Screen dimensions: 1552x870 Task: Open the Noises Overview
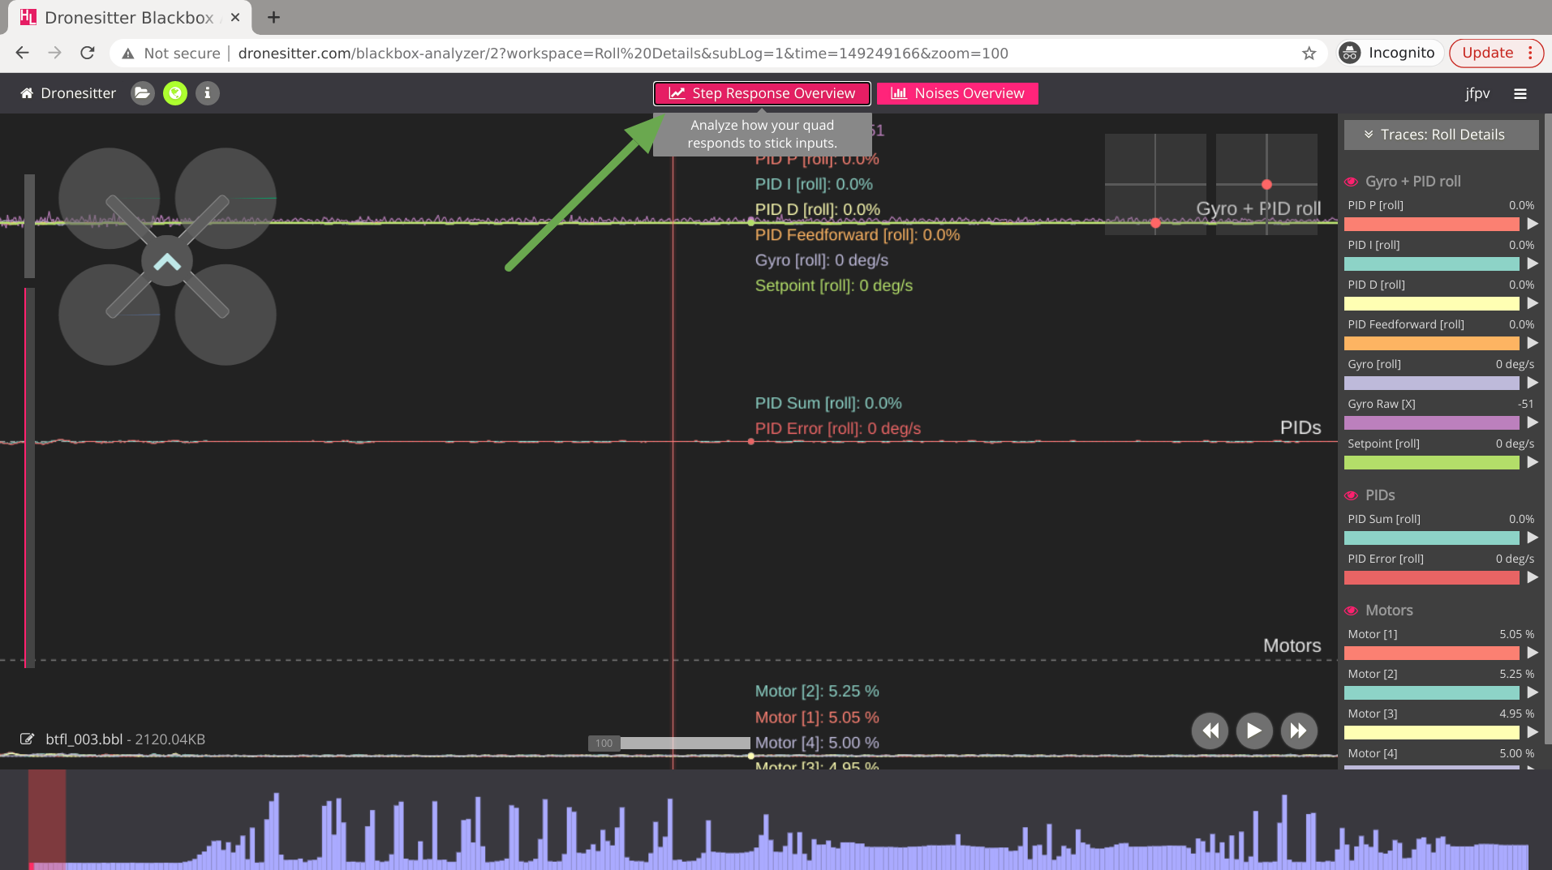(957, 93)
